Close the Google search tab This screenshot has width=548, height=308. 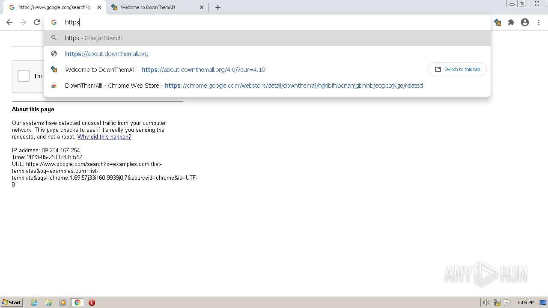(99, 7)
